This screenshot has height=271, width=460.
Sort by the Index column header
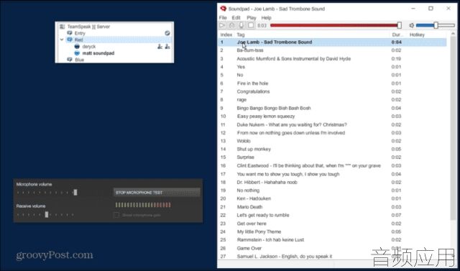tap(226, 35)
